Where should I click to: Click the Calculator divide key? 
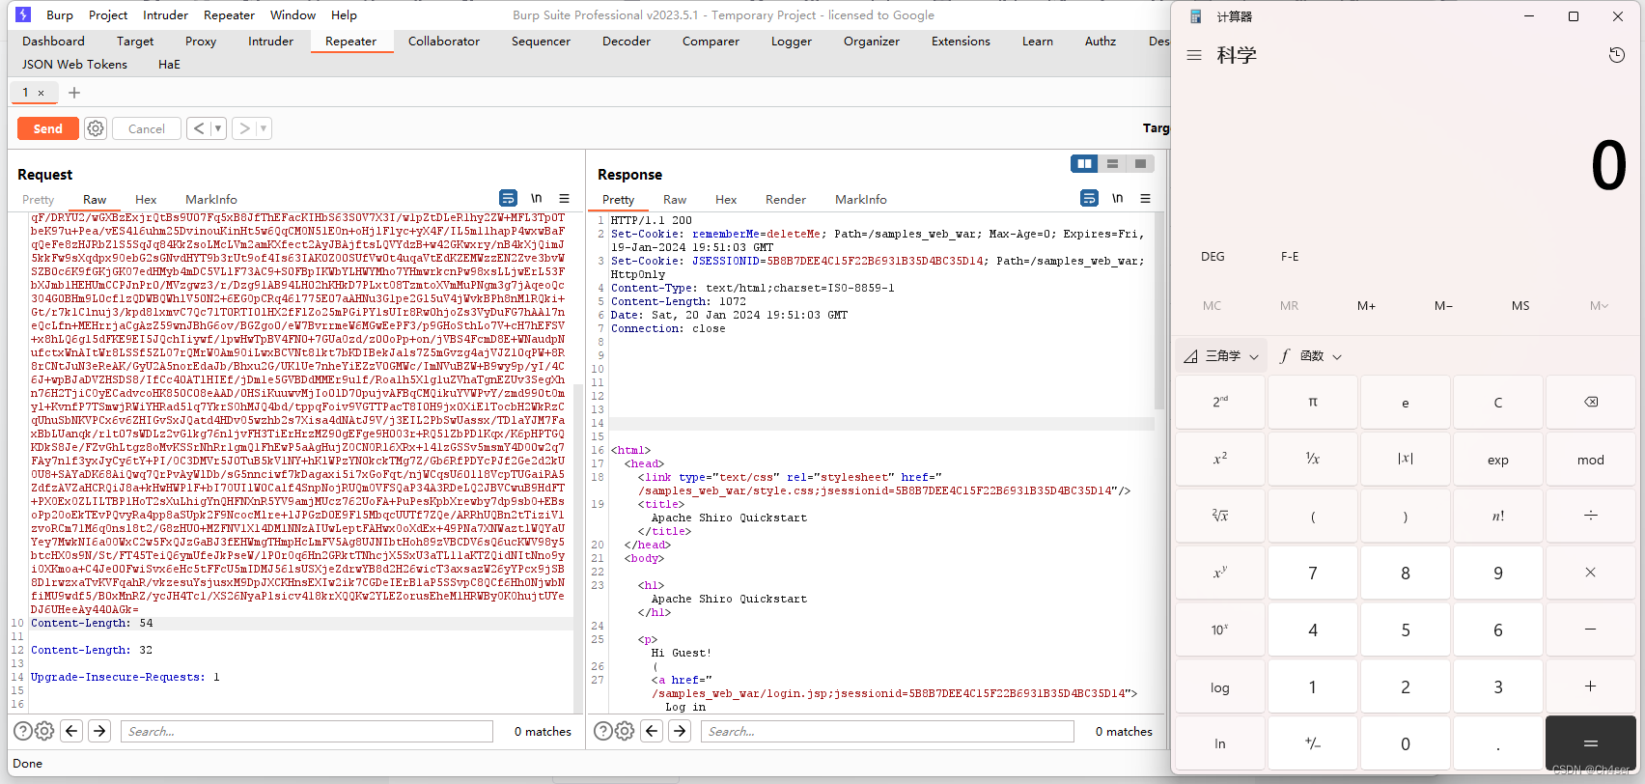[x=1591, y=516]
